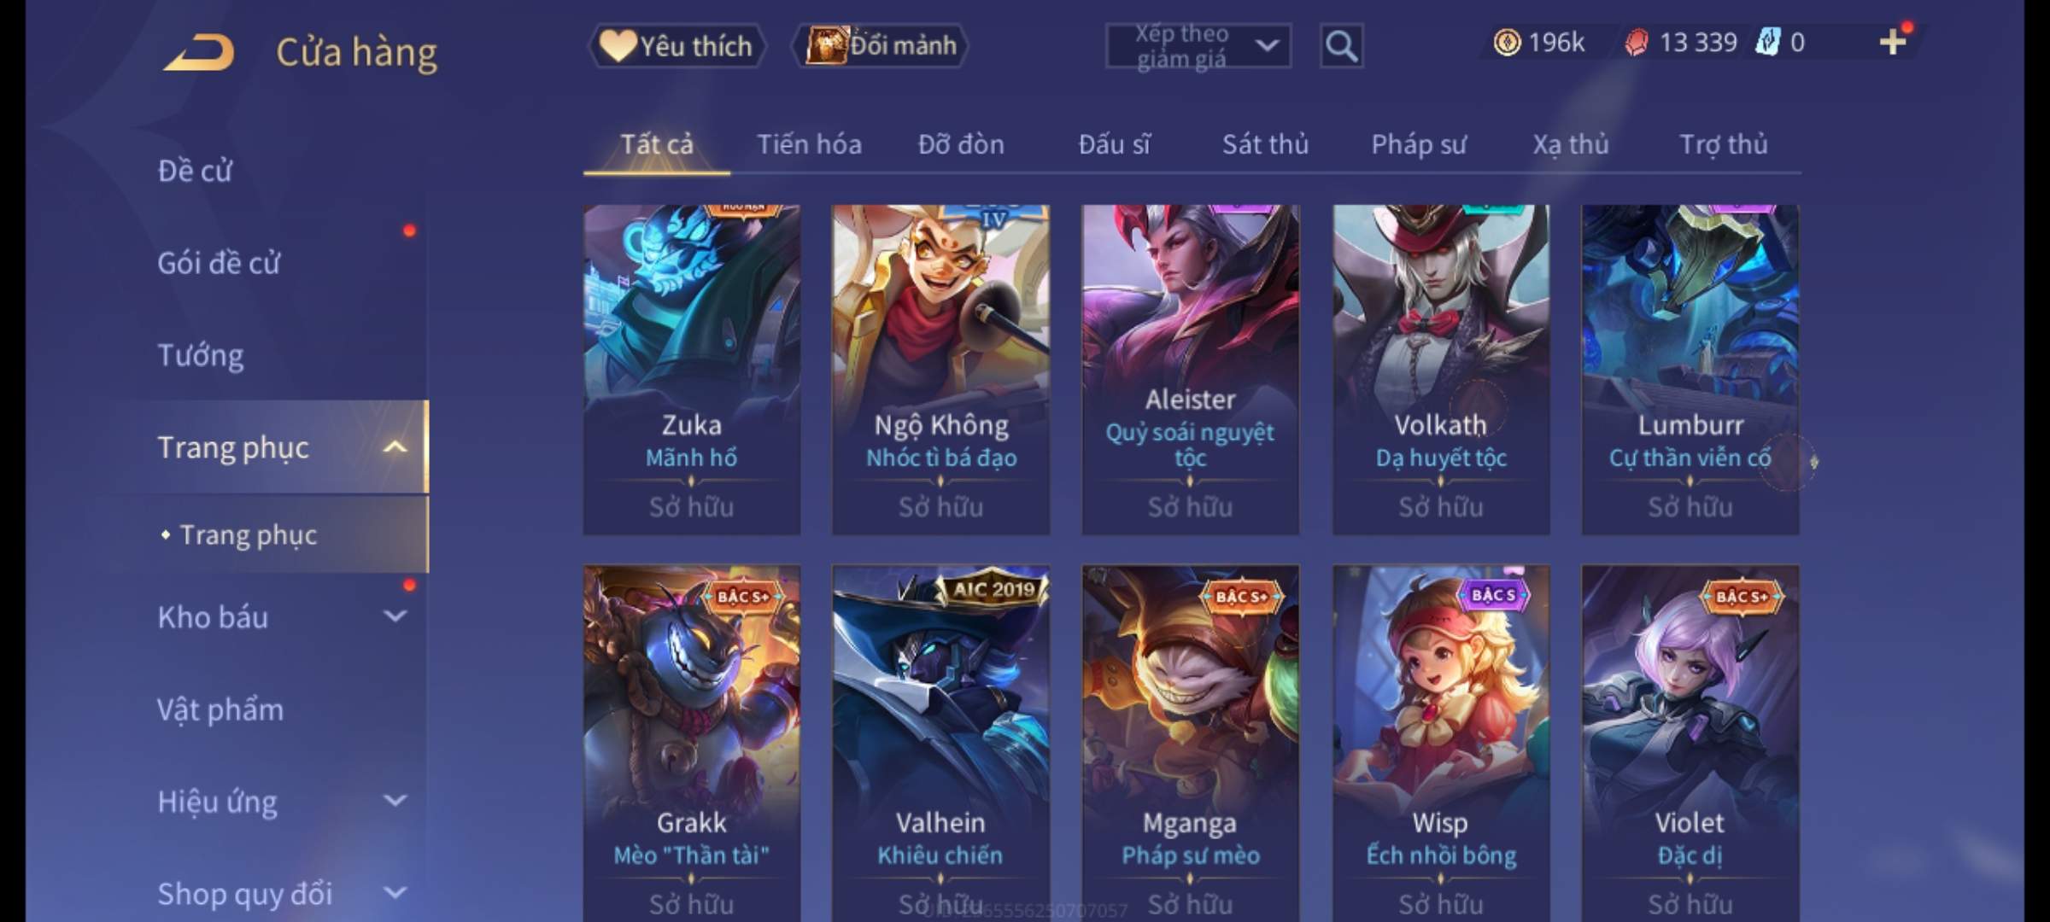
Task: Tap the plus icon to add currency
Action: pos(1893,42)
